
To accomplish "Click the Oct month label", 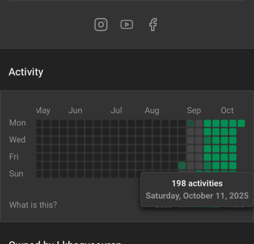I will pos(227,111).
